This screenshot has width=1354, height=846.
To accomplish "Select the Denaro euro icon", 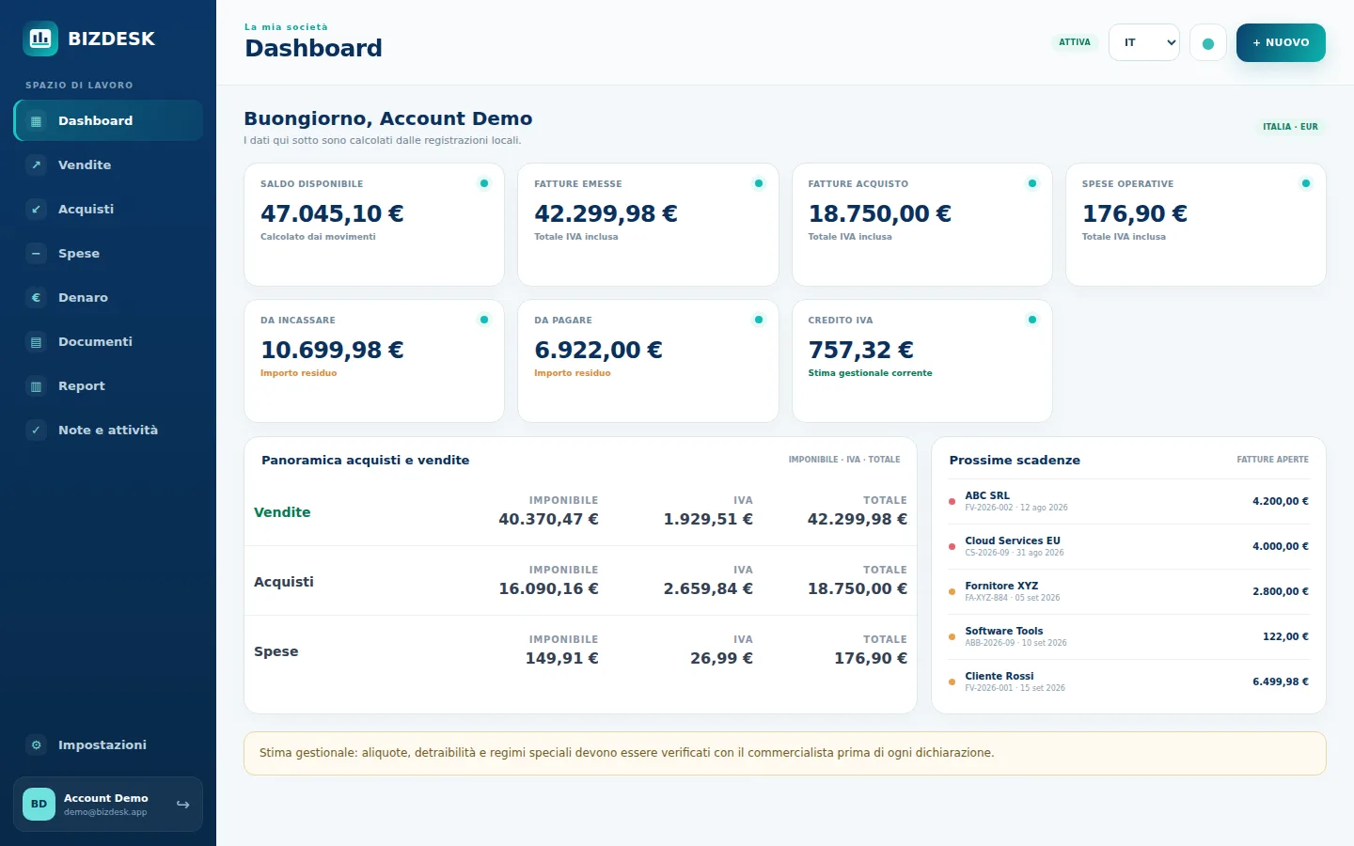I will [36, 297].
